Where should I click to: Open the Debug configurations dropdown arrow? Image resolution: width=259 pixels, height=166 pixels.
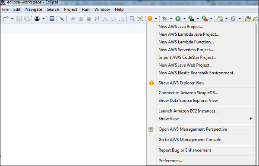pos(171,18)
